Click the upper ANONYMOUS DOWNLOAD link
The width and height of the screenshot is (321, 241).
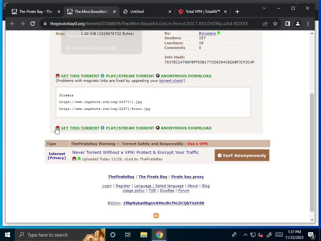tap(186, 76)
